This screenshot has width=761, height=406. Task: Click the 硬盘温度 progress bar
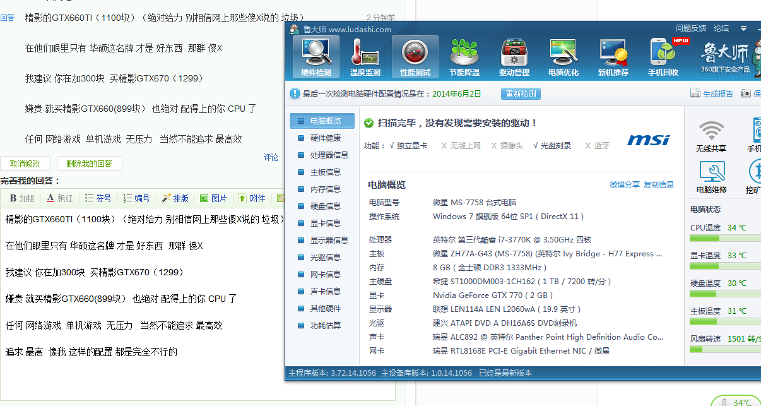(726, 294)
